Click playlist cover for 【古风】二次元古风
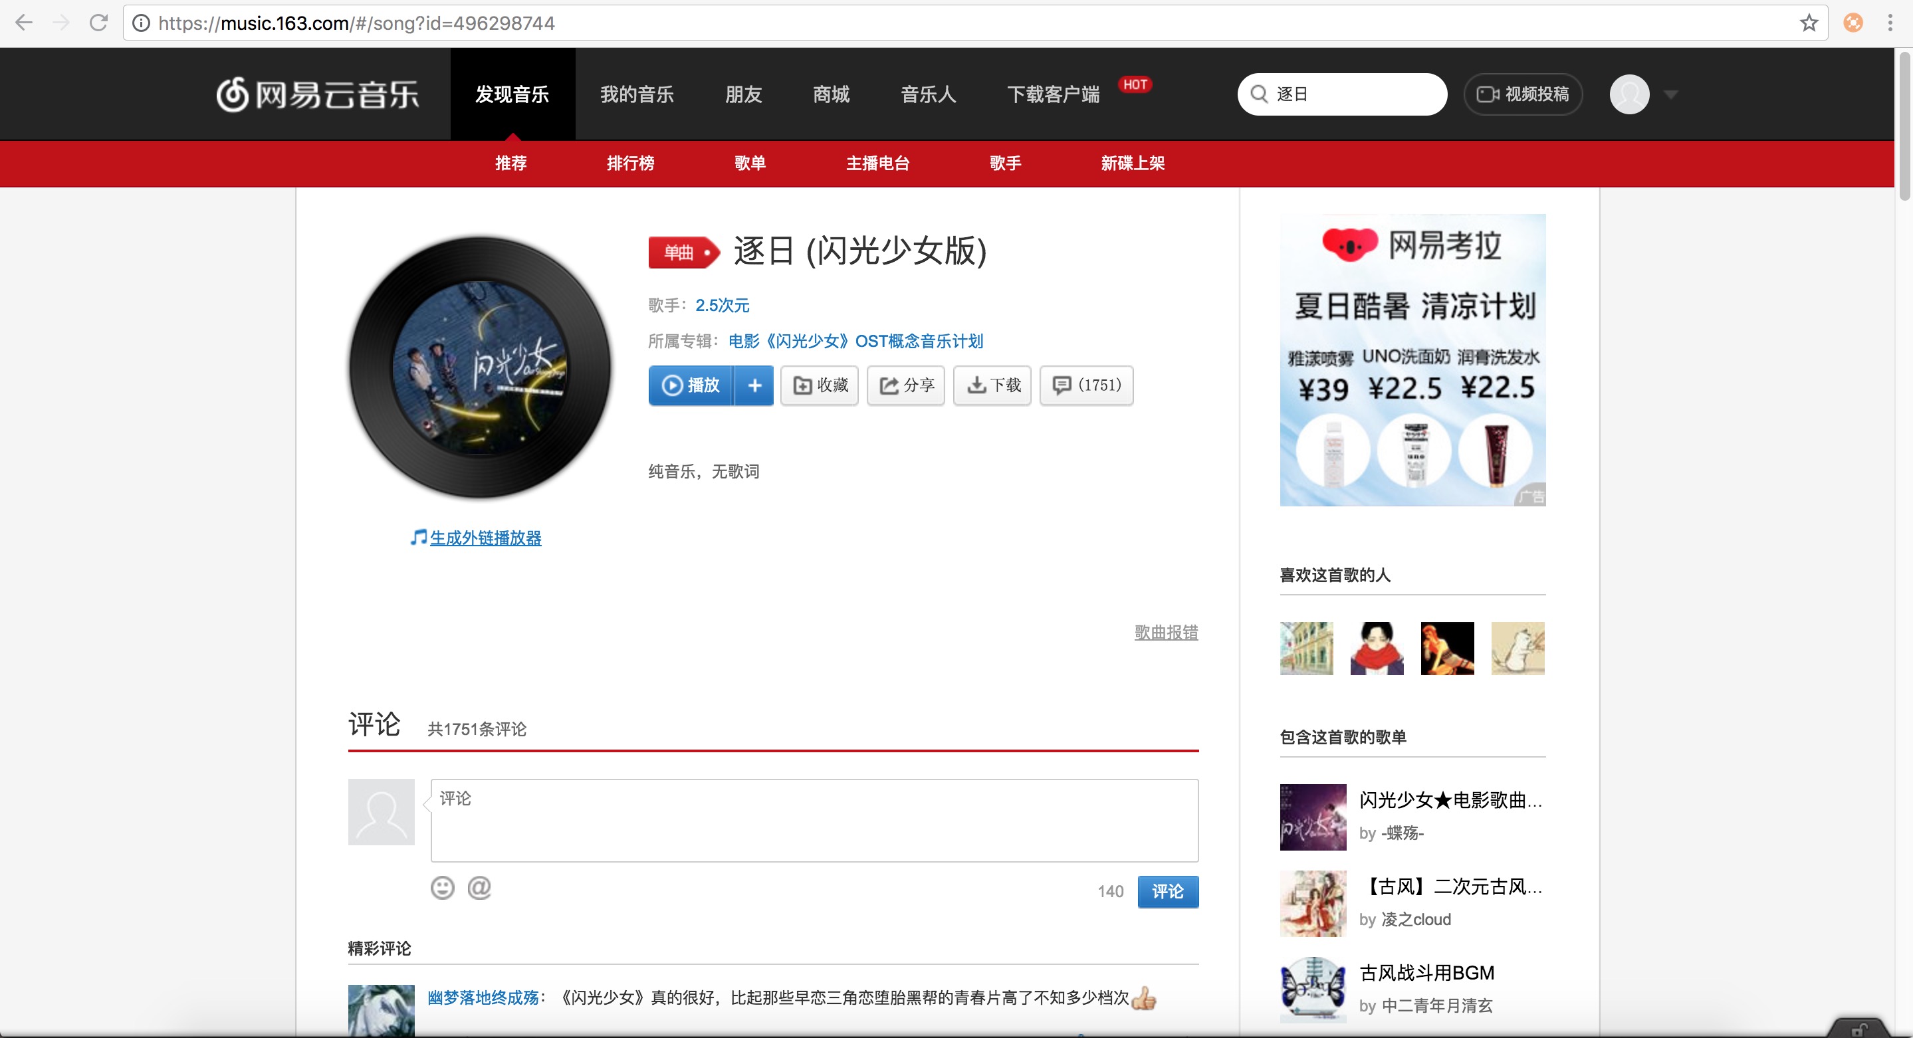The width and height of the screenshot is (1913, 1038). tap(1313, 904)
